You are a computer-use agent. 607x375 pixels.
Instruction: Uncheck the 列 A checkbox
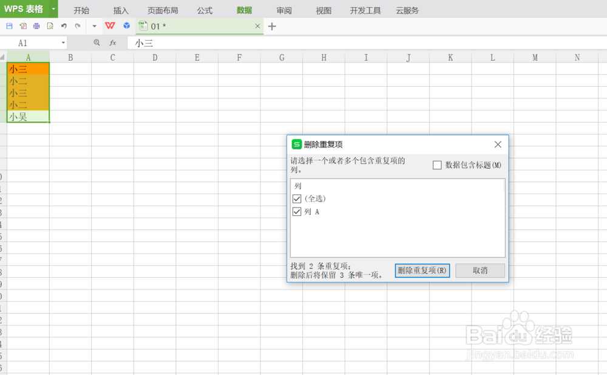[x=297, y=212]
